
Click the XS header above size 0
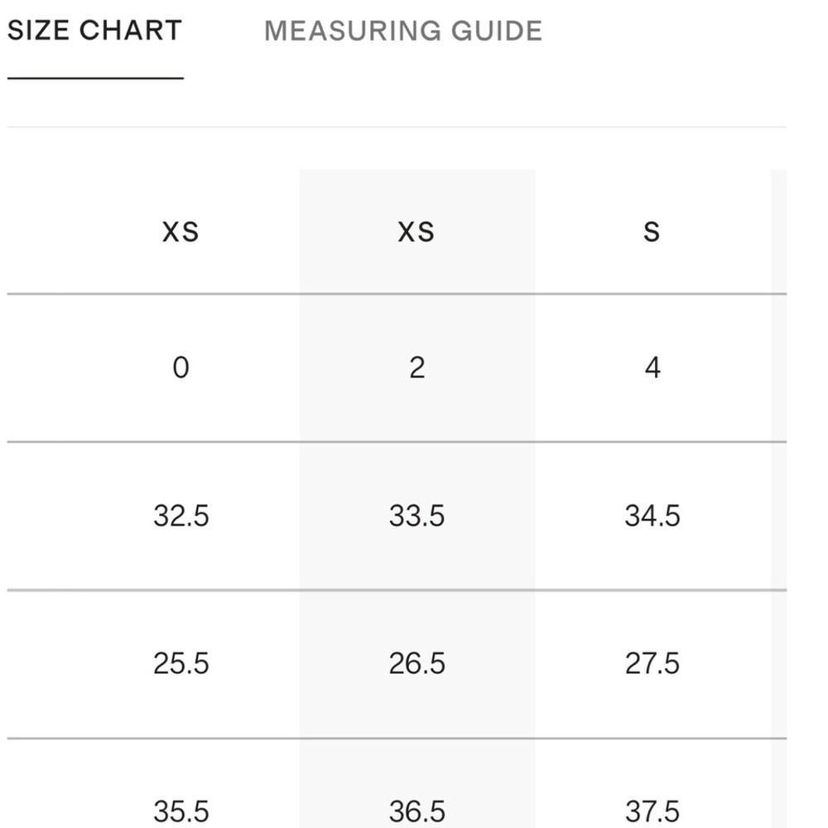[181, 232]
